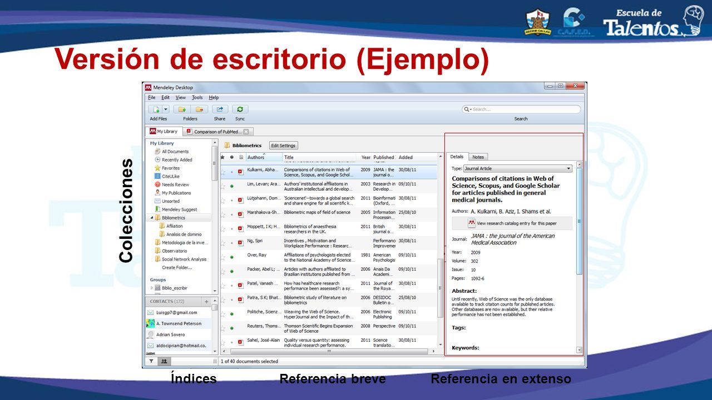
Task: Add a contact with the plus icon
Action: (x=206, y=302)
